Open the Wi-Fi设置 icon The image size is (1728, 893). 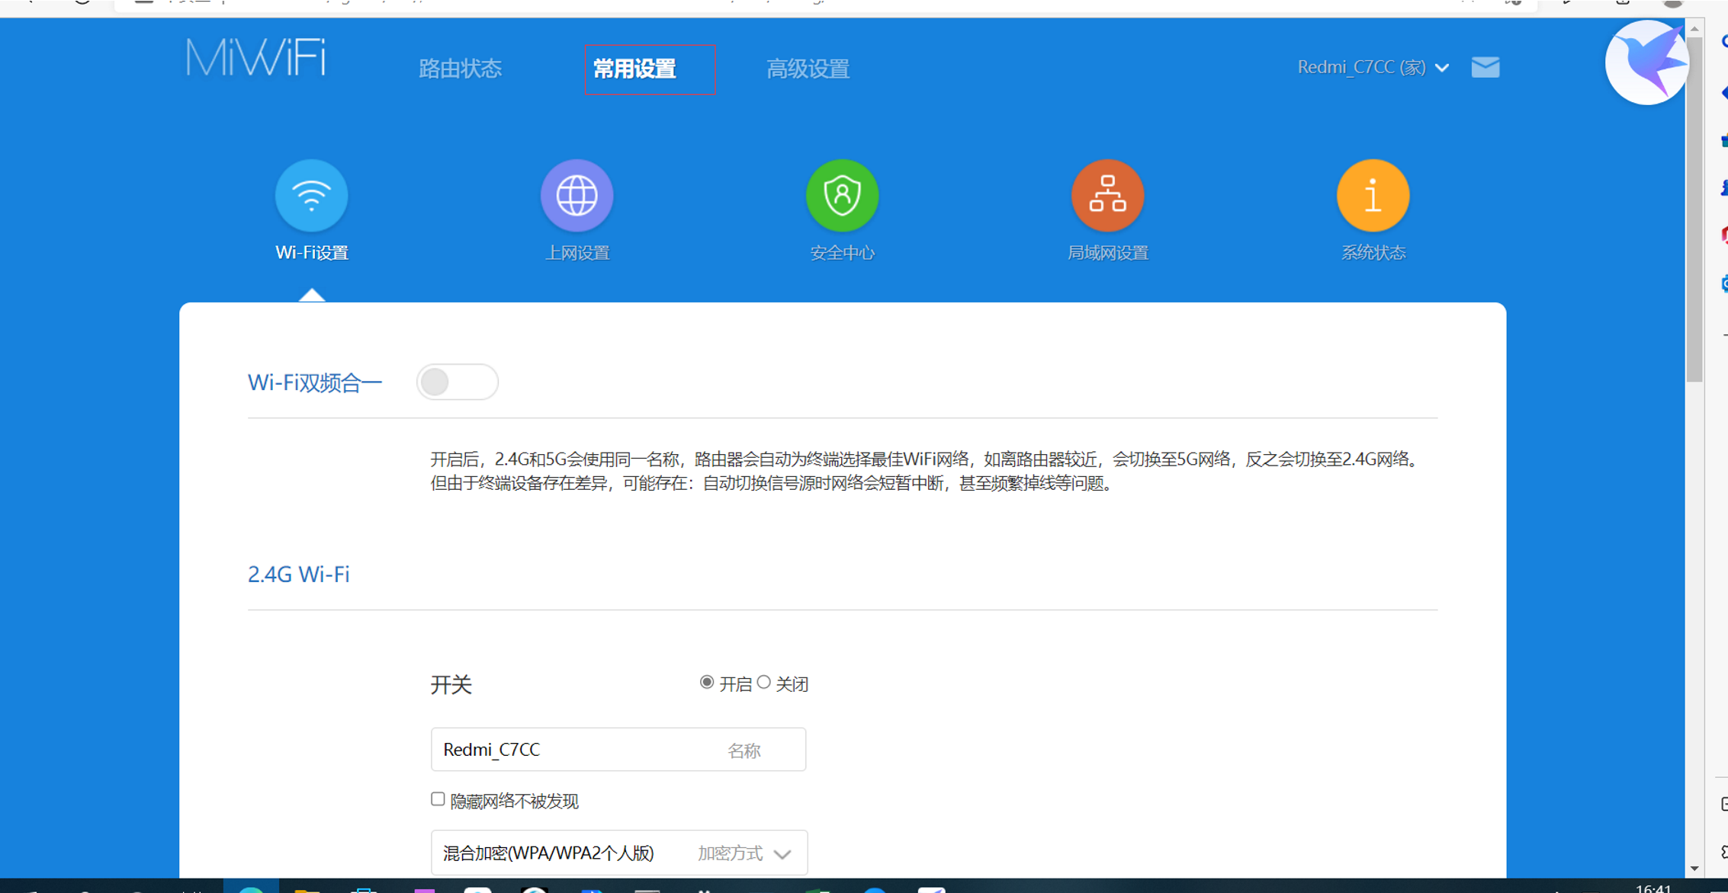pyautogui.click(x=311, y=196)
